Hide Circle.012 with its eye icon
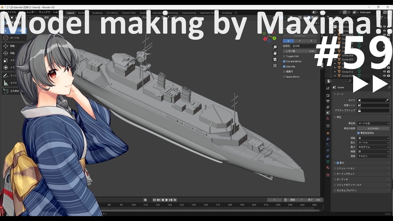Viewport: 393px width, 221px height. (x=384, y=72)
